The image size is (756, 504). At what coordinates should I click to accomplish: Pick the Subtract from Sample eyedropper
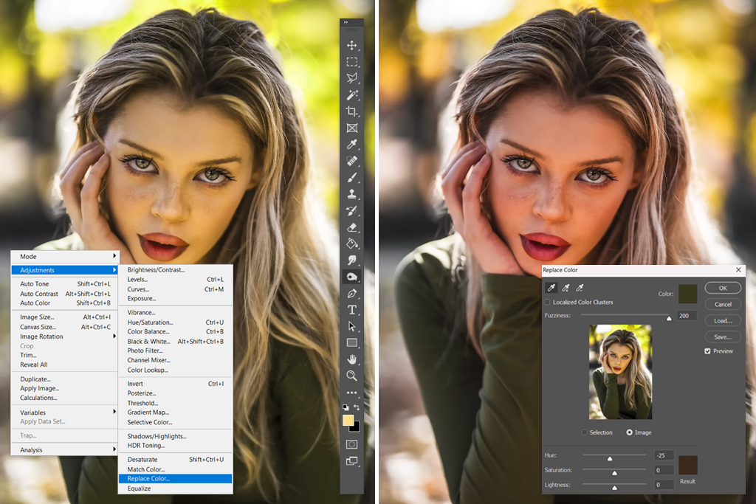coord(580,288)
